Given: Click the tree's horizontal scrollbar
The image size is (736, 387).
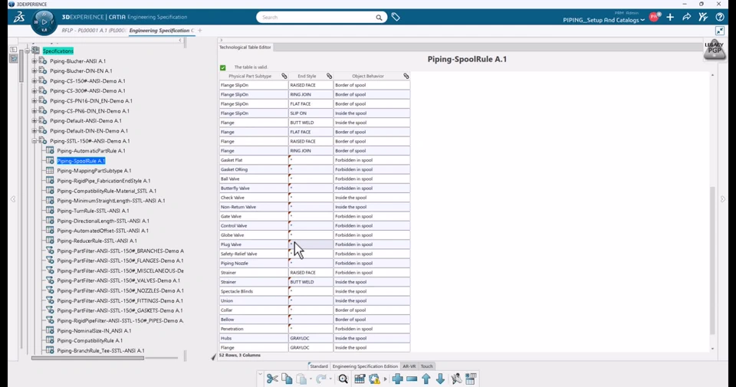Looking at the screenshot, I should click(87, 358).
